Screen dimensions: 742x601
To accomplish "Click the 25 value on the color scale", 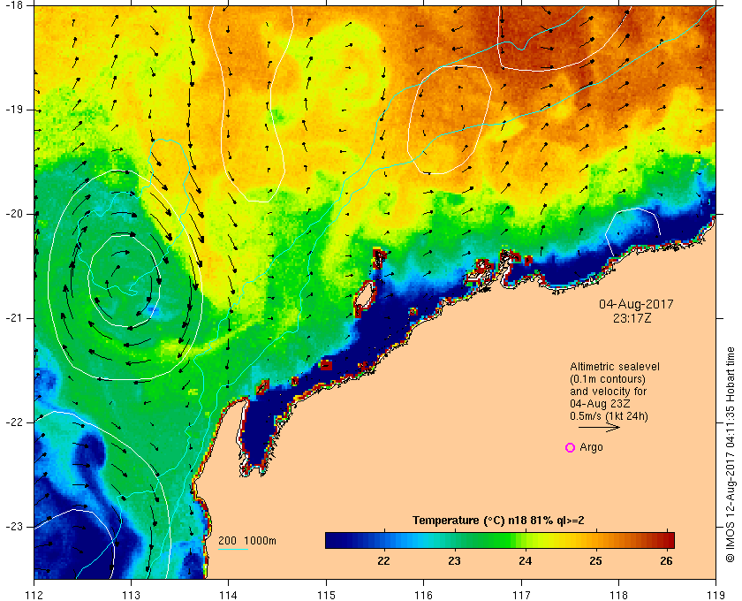I will pos(595,561).
